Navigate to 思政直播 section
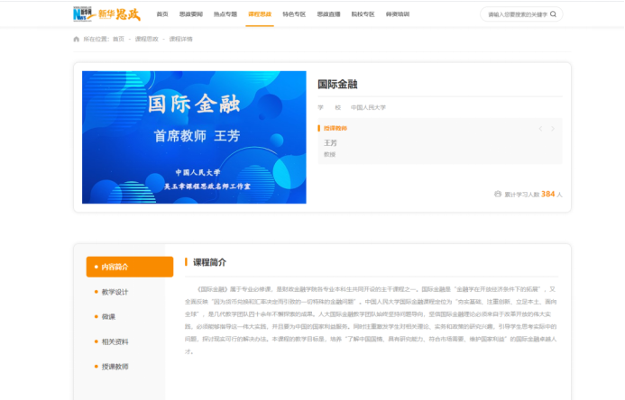This screenshot has width=625, height=400. [329, 14]
